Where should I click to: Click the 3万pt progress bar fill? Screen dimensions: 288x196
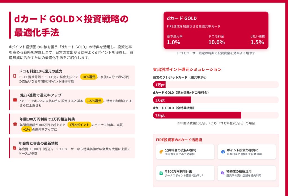(172, 100)
